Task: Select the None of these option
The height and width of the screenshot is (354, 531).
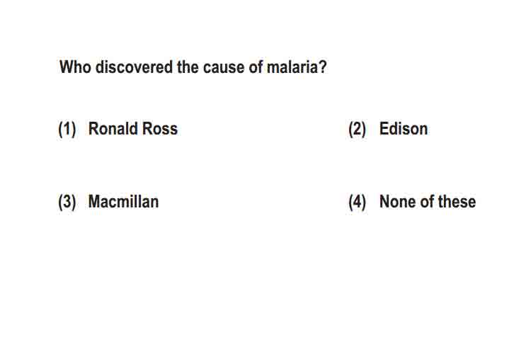Action: (428, 202)
